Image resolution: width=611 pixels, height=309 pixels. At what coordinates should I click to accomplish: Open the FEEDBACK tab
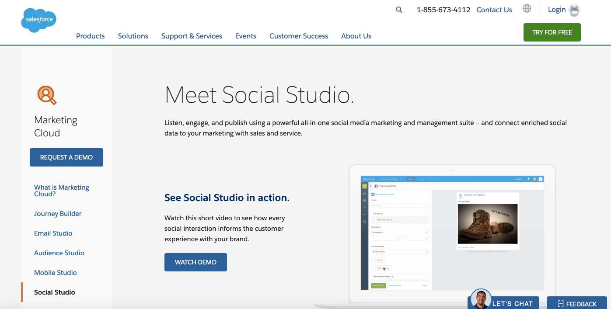click(577, 303)
